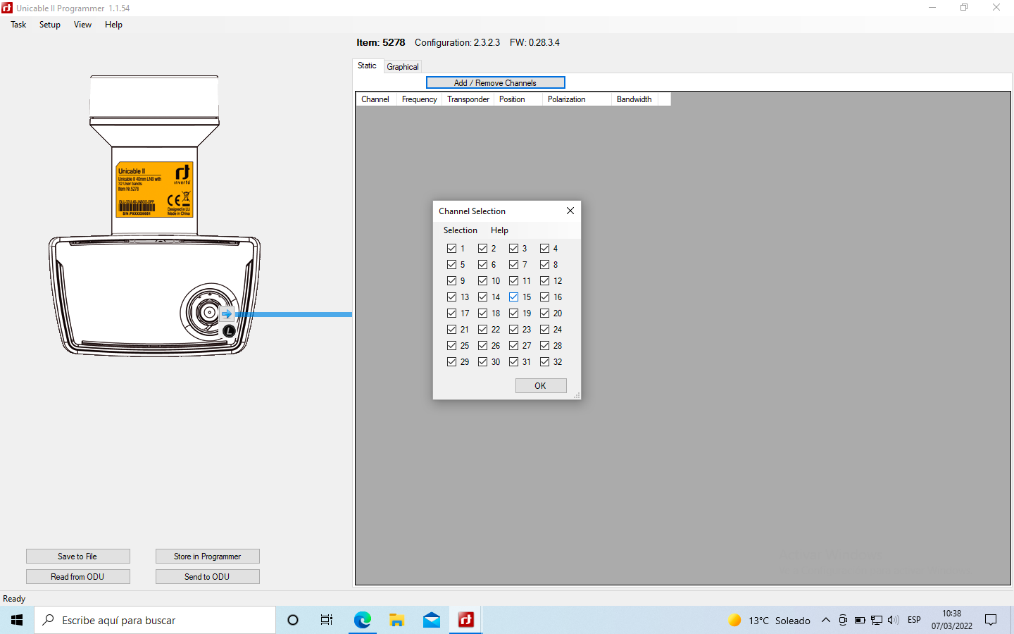Click the Windows search box
This screenshot has height=634, width=1014.
[155, 620]
